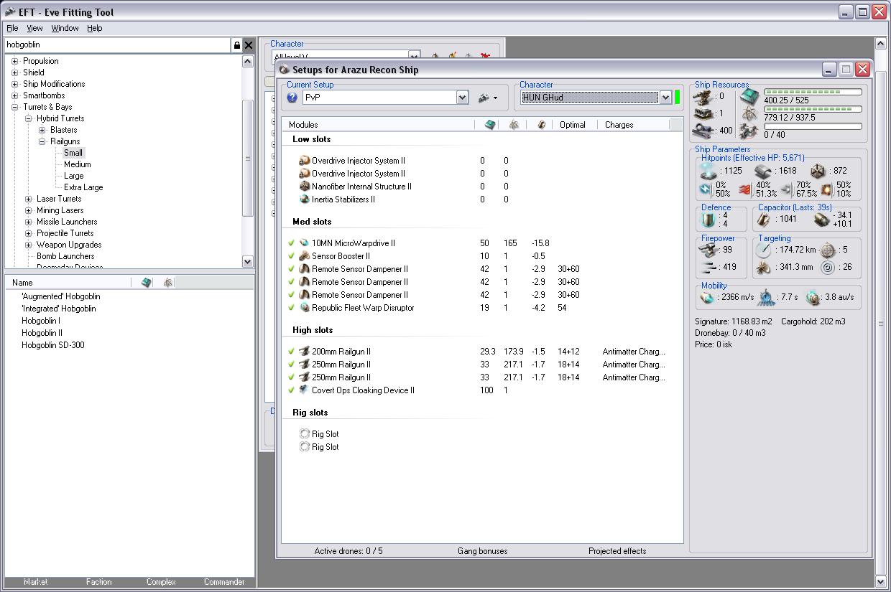This screenshot has width=891, height=592.
Task: Click Projected effects in the status bar
Action: (x=617, y=551)
